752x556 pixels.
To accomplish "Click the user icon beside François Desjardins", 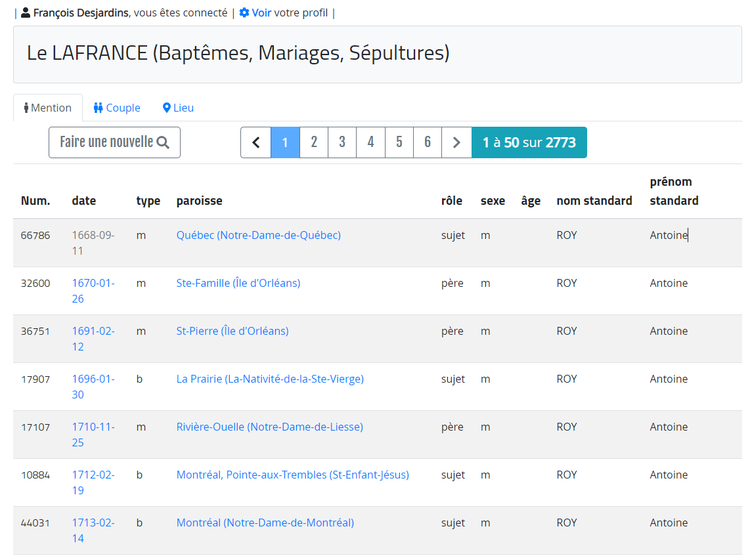I will tap(26, 13).
